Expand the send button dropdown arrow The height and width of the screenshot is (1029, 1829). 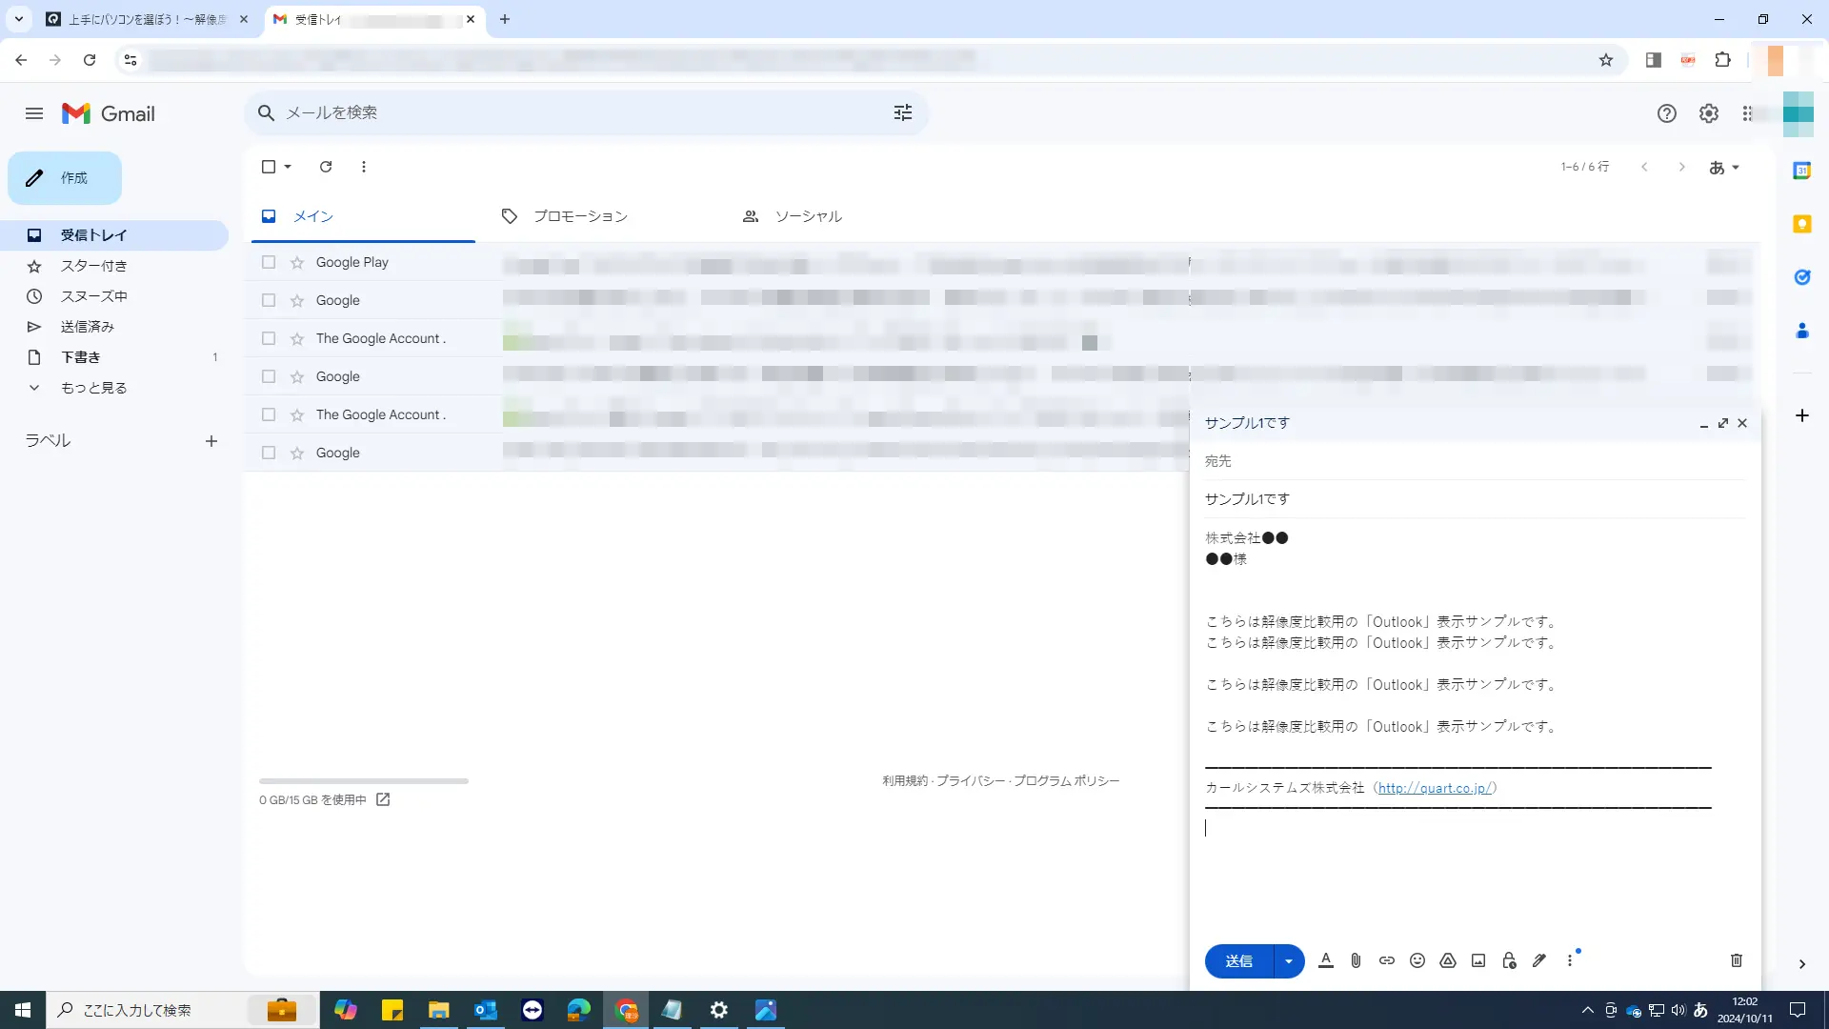pyautogui.click(x=1288, y=959)
